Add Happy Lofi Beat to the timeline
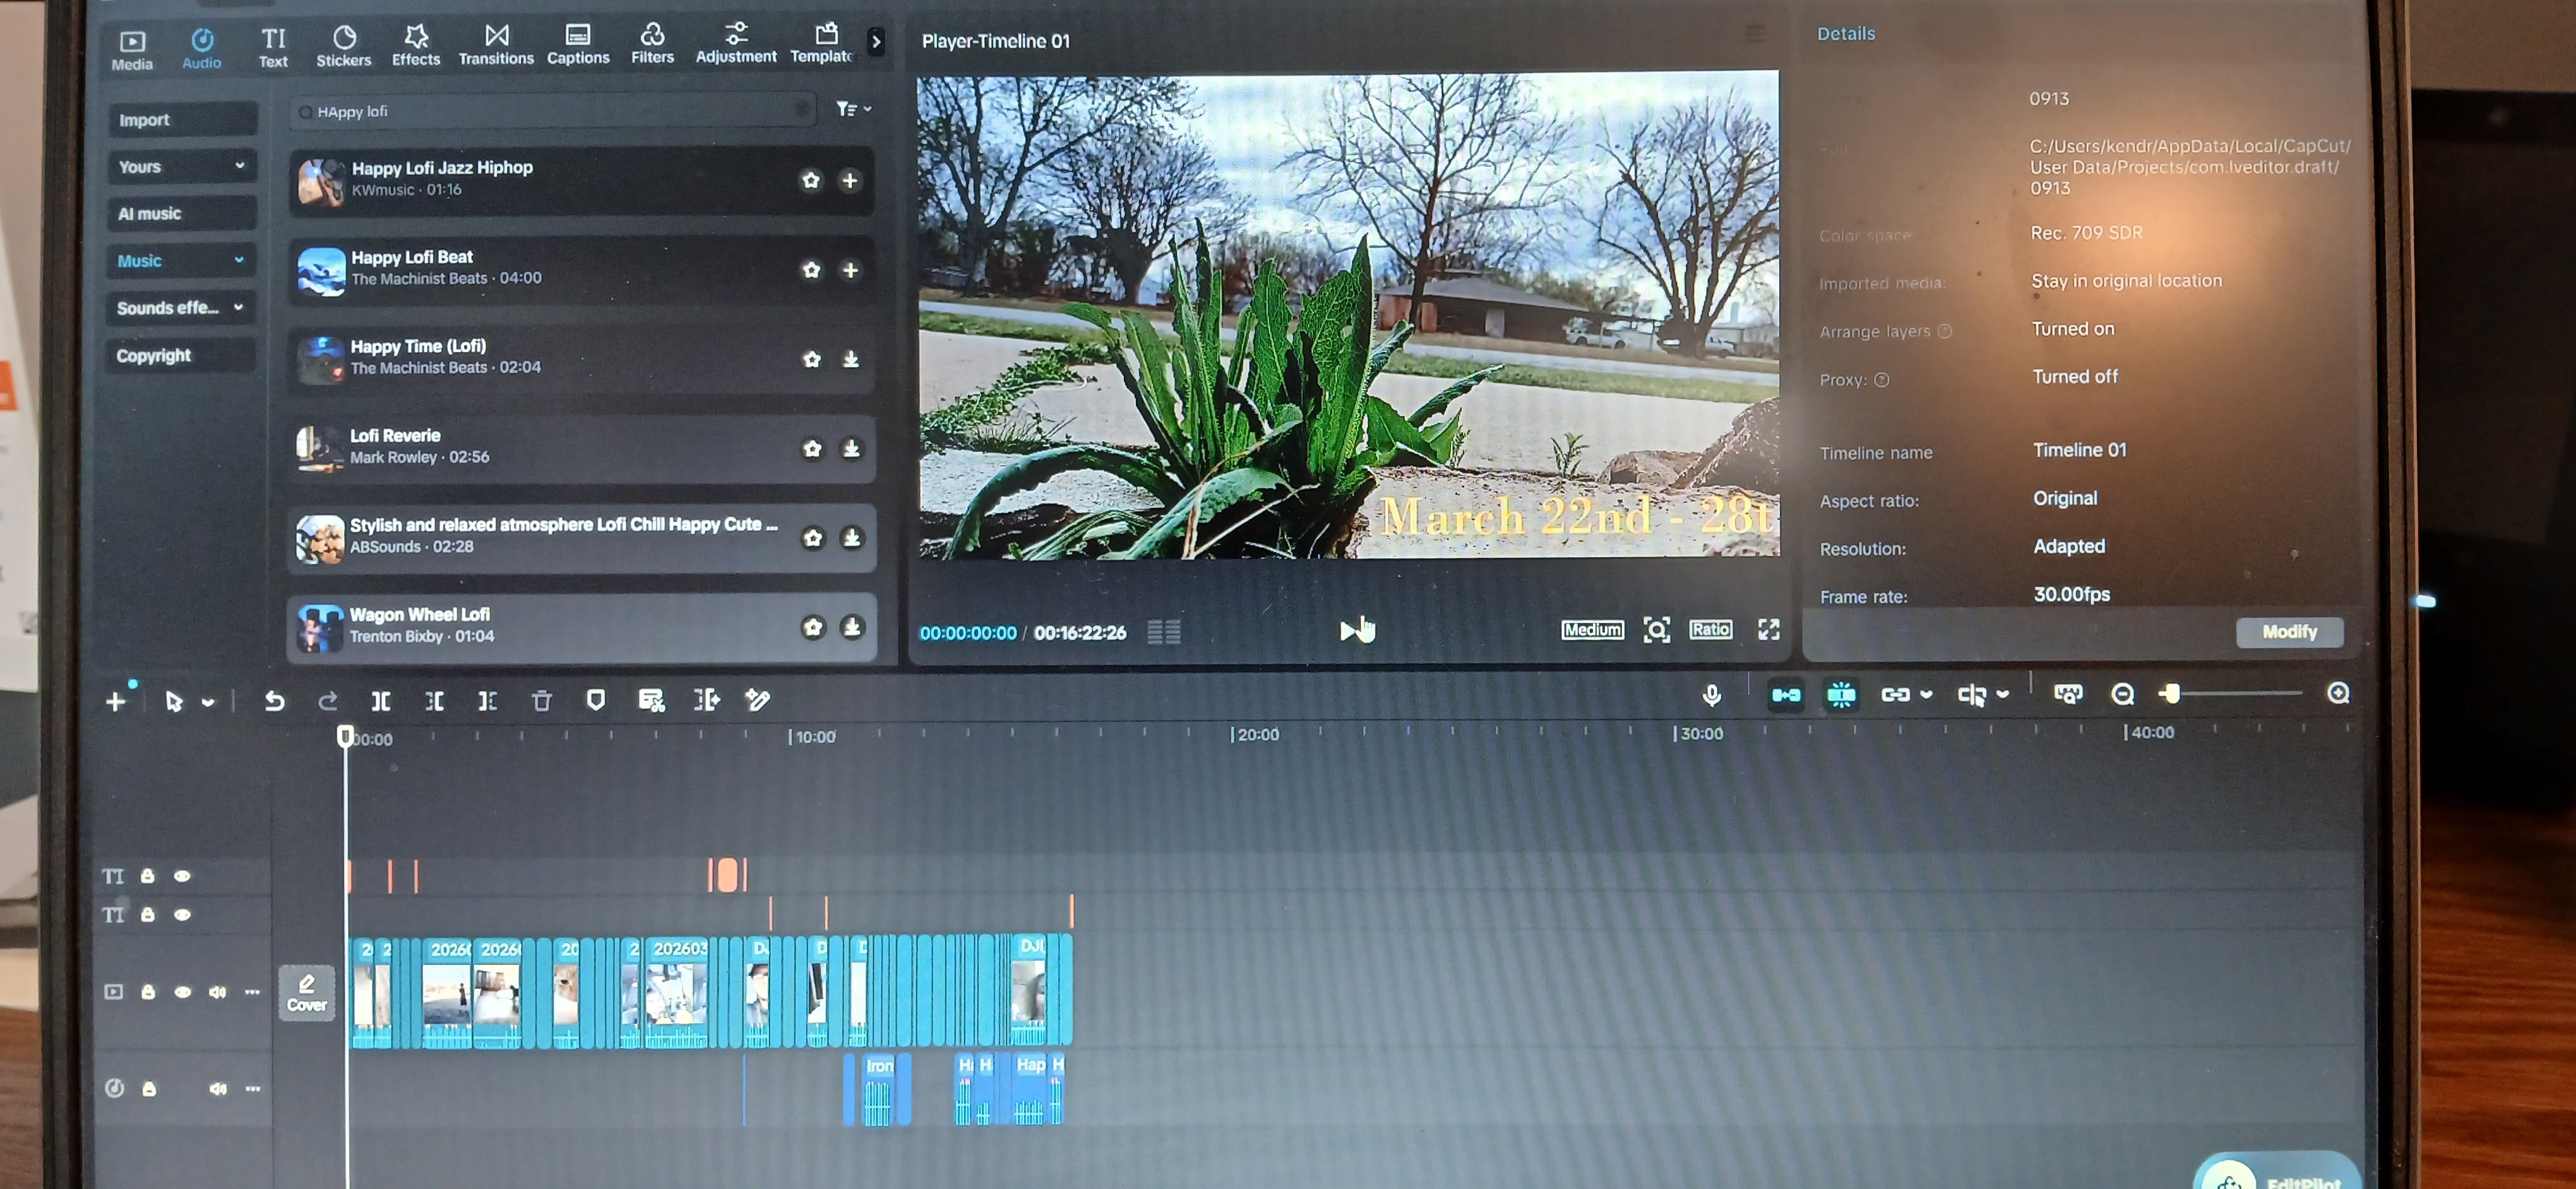The height and width of the screenshot is (1189, 2576). (850, 269)
